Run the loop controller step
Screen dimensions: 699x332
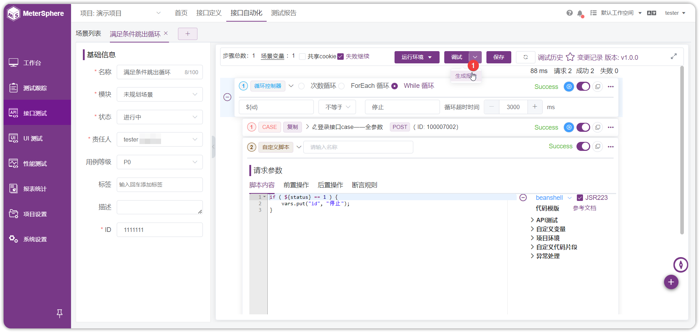pos(569,86)
